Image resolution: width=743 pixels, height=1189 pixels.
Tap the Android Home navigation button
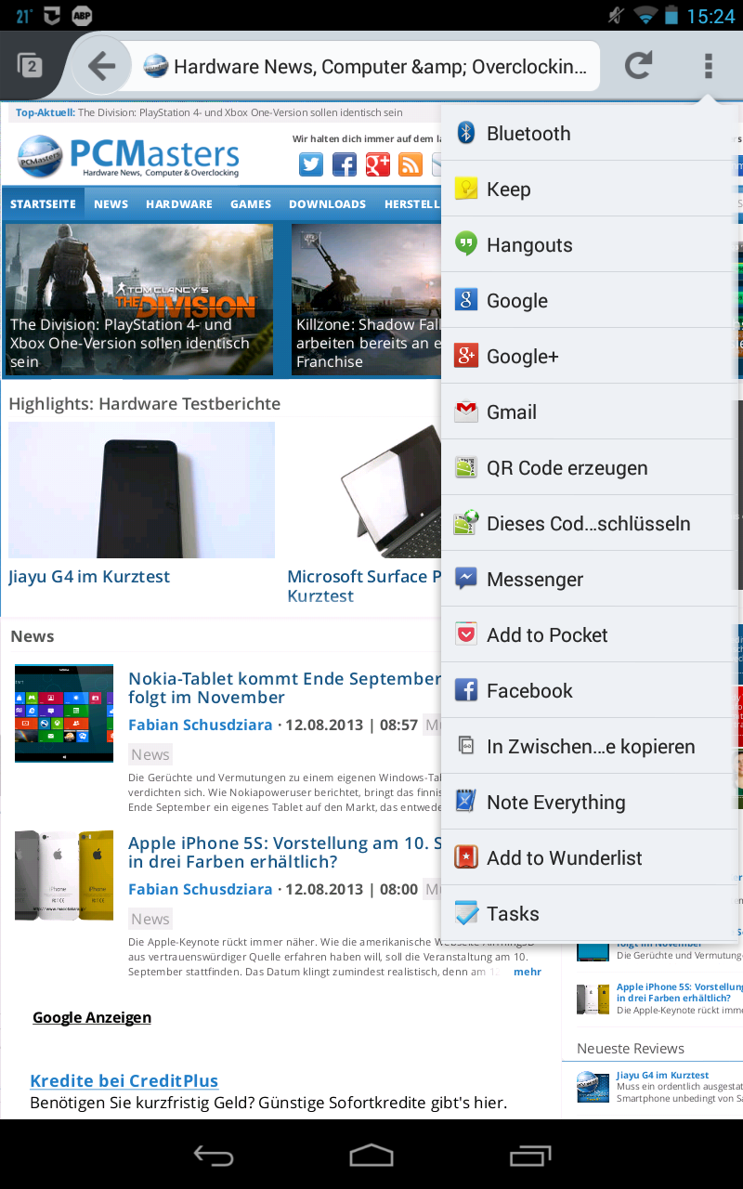[371, 1155]
